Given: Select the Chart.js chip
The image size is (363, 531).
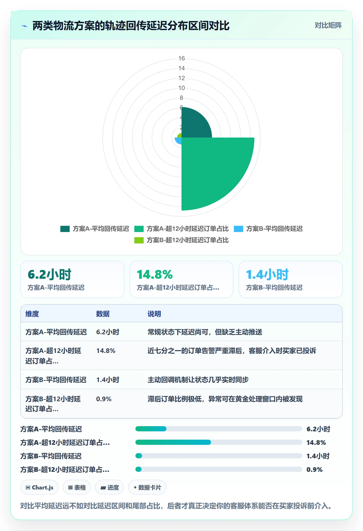Looking at the screenshot, I should 39,487.
